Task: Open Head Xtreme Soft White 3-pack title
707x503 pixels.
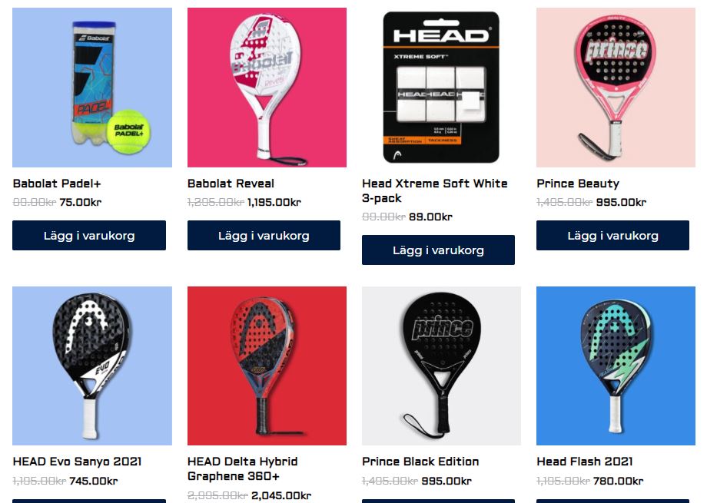Action: coord(435,190)
